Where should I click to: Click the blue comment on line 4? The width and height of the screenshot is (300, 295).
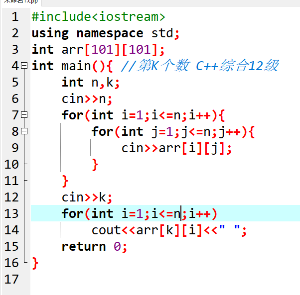(x=199, y=66)
